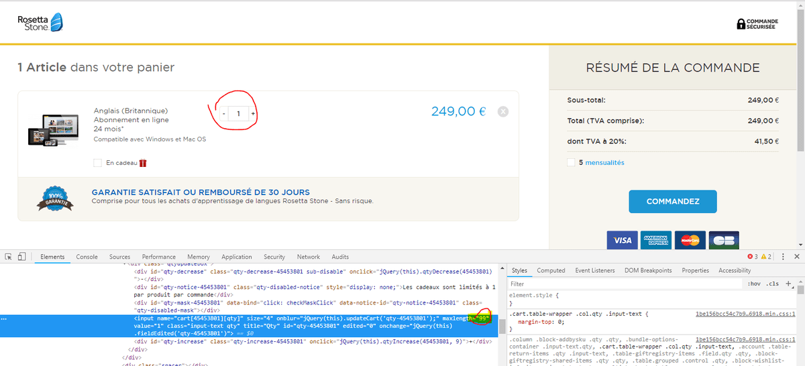Image resolution: width=805 pixels, height=366 pixels.
Task: Click the quantity input field
Action: [239, 114]
